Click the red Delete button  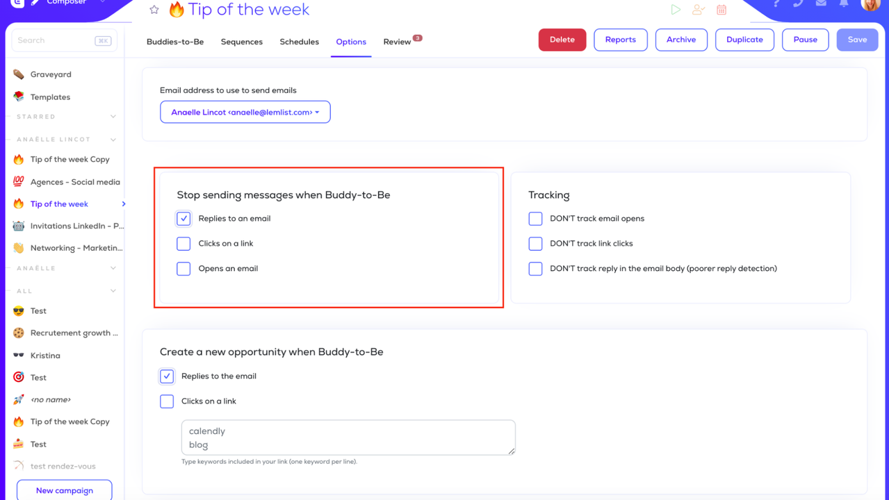(x=562, y=40)
